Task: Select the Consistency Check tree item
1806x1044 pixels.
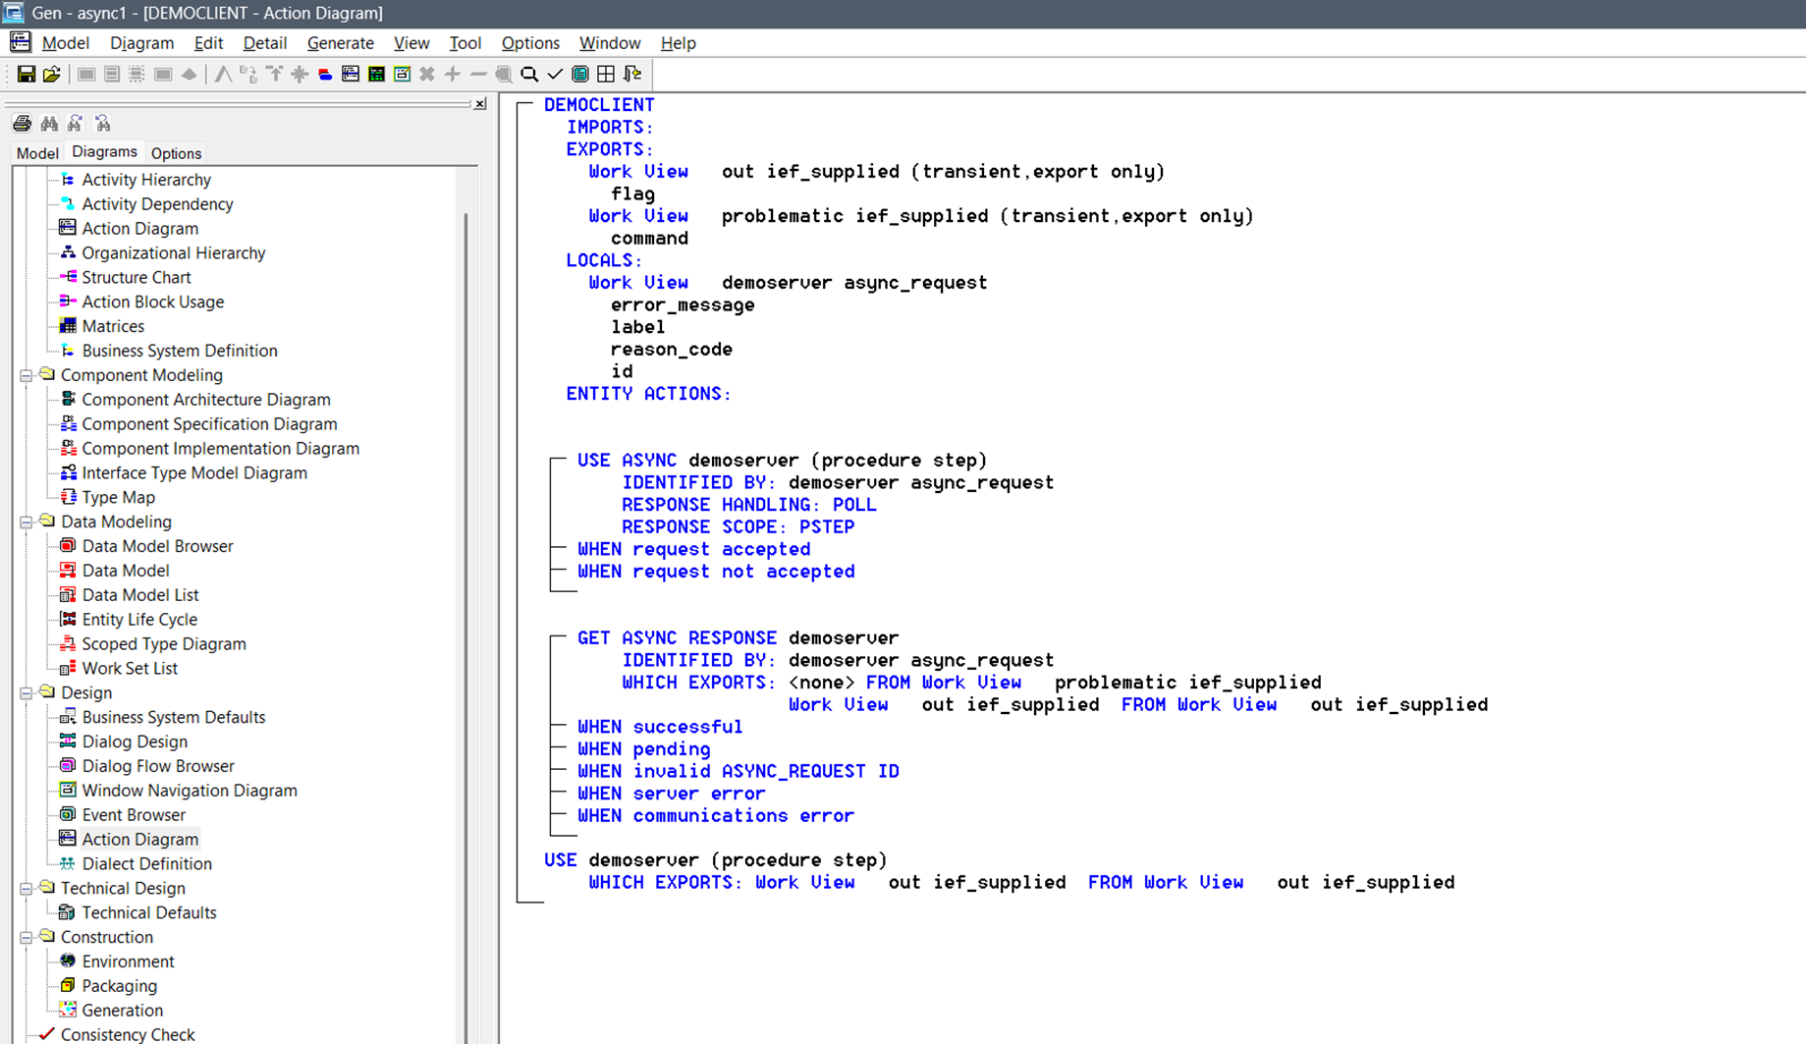Action: [128, 1034]
